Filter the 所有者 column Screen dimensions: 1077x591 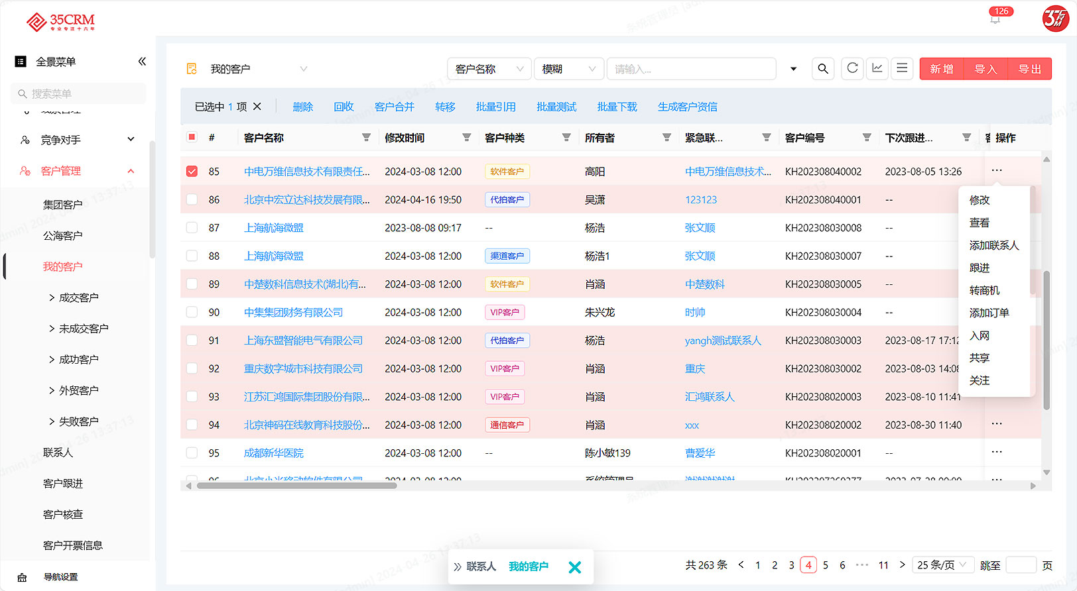(x=666, y=138)
